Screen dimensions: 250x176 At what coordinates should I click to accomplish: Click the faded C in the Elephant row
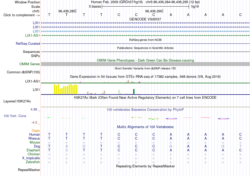tap(67, 150)
